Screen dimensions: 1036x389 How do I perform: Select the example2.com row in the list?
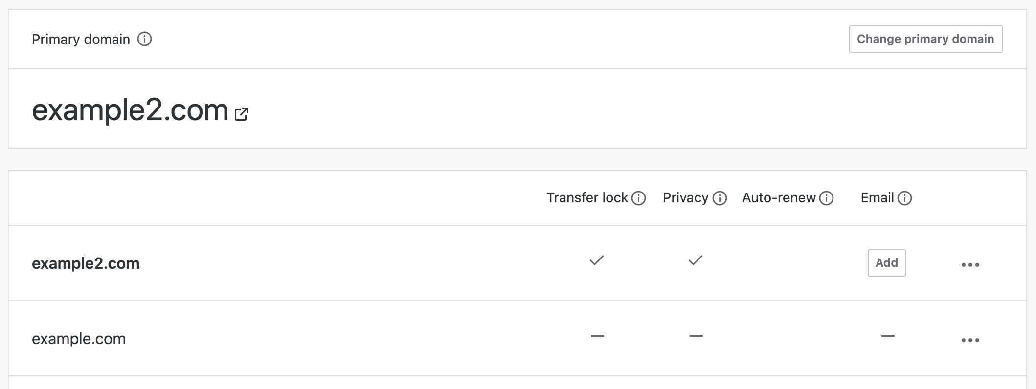pyautogui.click(x=517, y=263)
